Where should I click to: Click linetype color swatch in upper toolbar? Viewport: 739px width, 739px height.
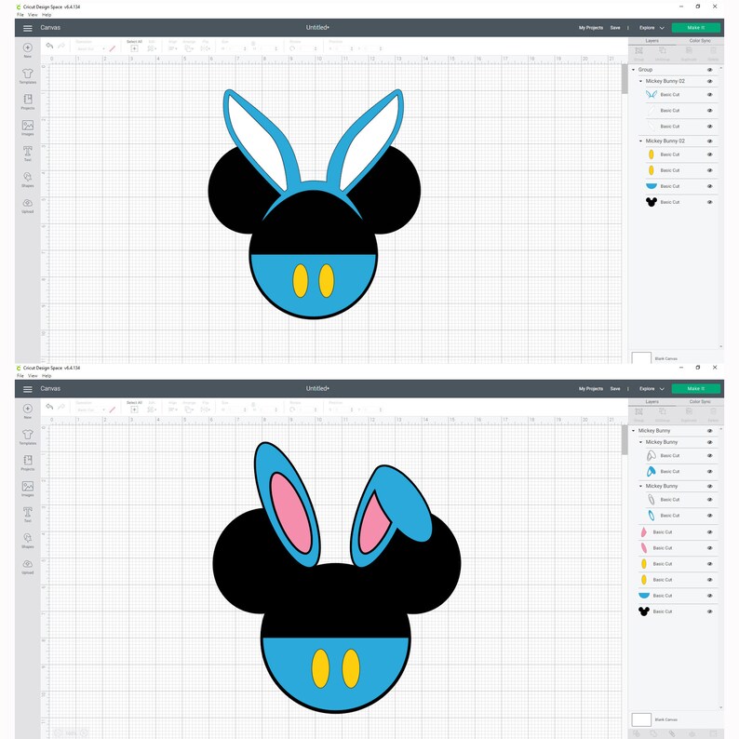click(x=113, y=48)
